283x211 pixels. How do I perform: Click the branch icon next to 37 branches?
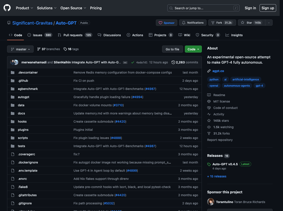pyautogui.click(x=39, y=49)
